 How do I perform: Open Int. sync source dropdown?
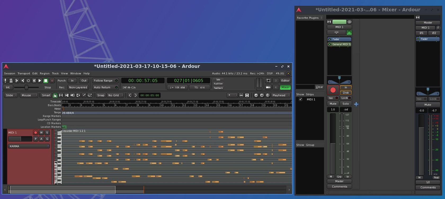[8, 87]
